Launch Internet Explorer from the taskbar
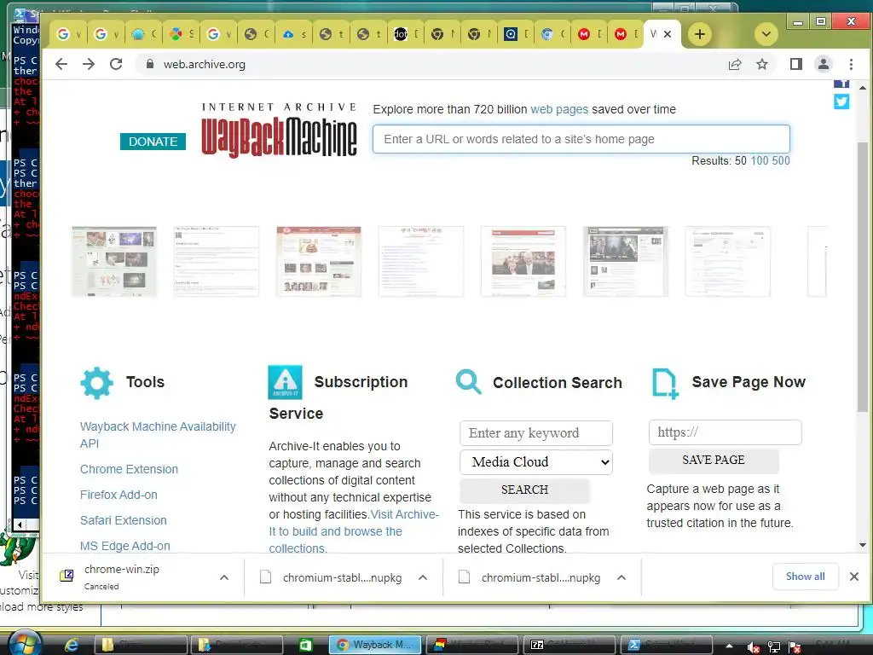873x655 pixels. (x=72, y=645)
